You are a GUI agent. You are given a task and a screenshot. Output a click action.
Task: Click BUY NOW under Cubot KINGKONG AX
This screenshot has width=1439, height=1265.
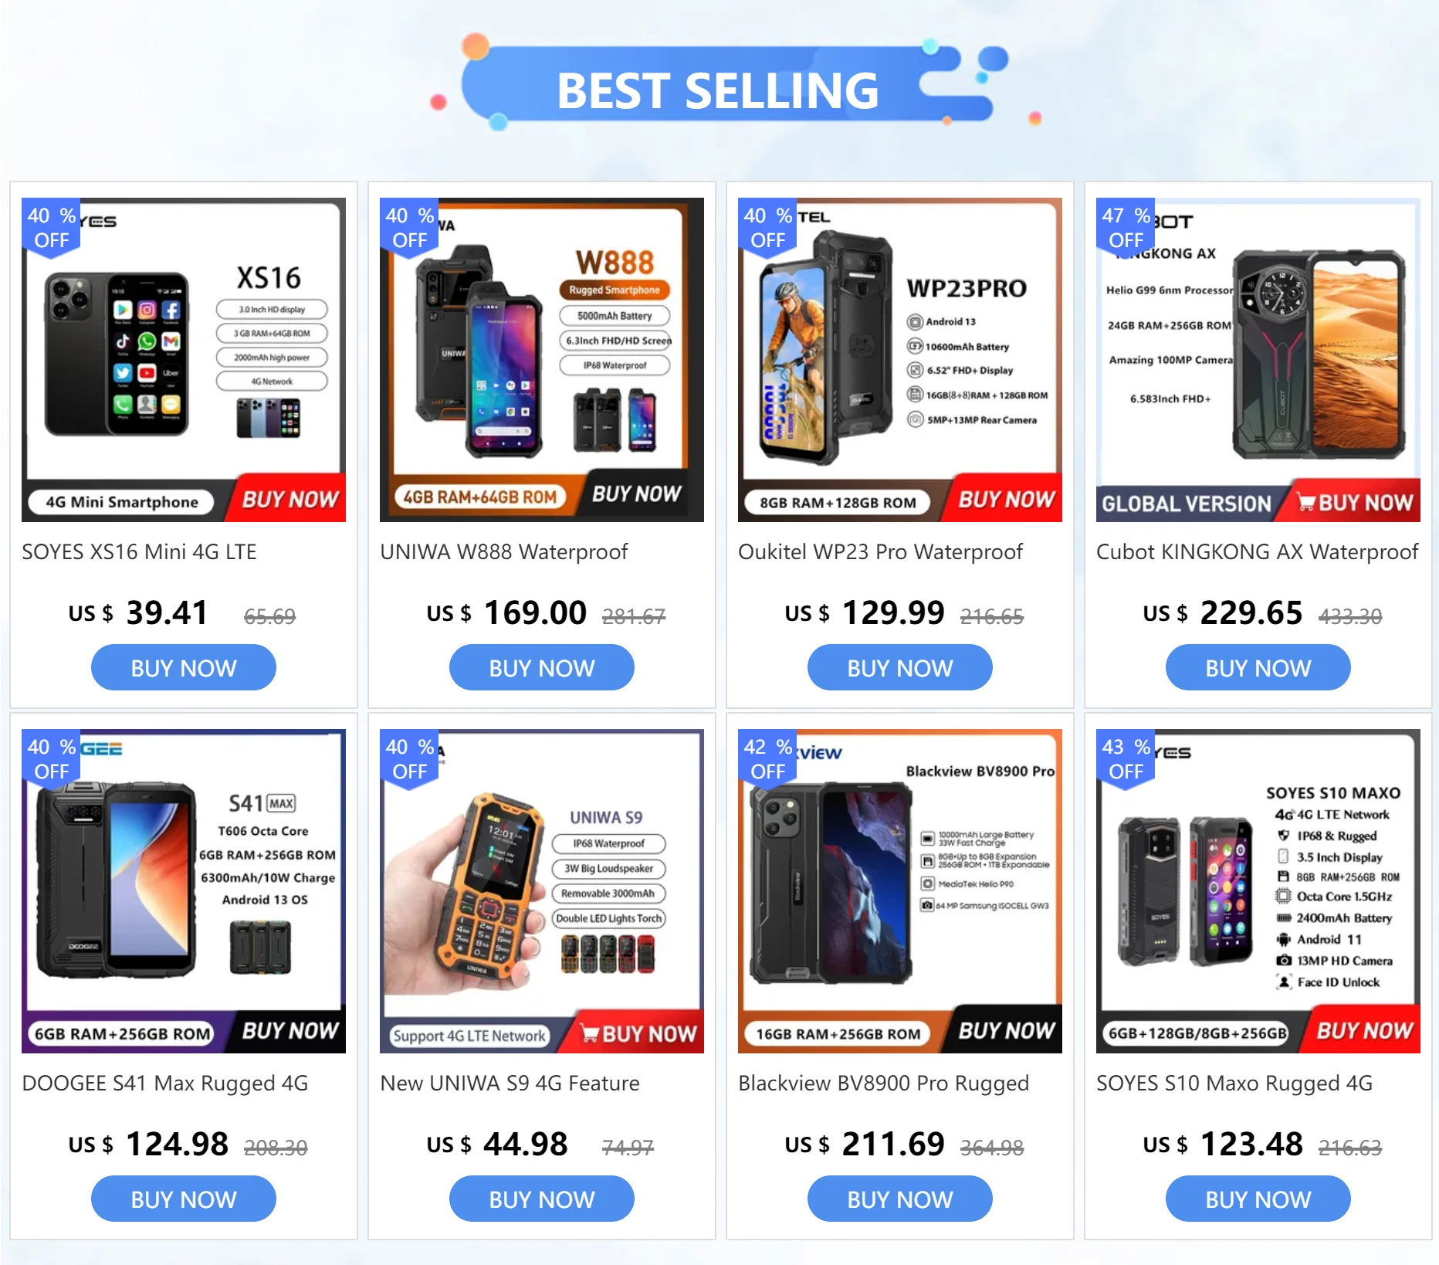[1258, 668]
